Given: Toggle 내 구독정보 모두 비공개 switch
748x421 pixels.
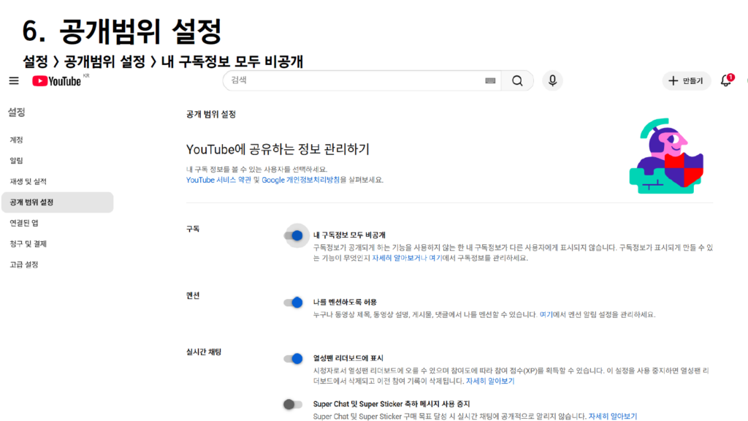Looking at the screenshot, I should tap(294, 235).
